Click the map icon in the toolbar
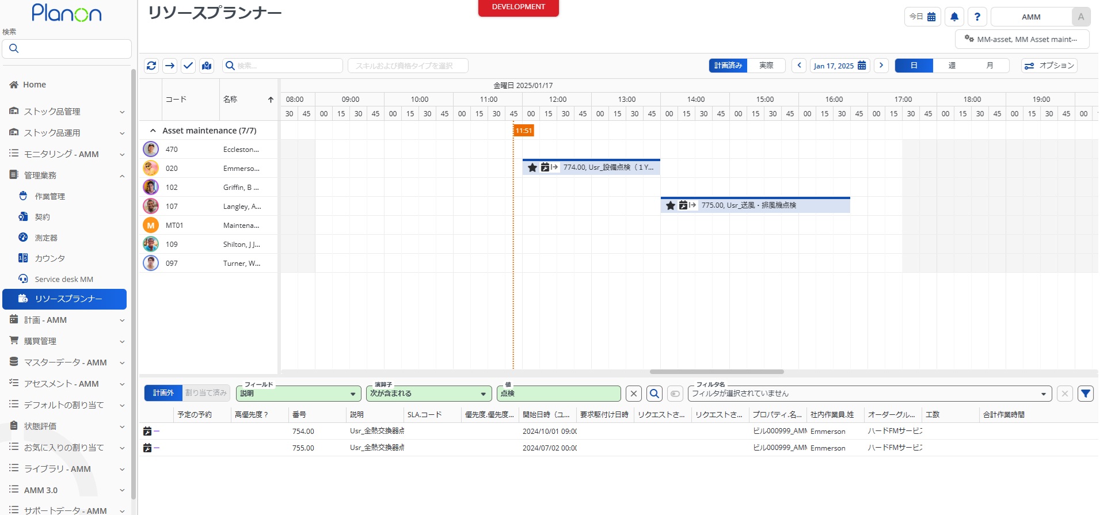The width and height of the screenshot is (1100, 515). click(x=207, y=66)
